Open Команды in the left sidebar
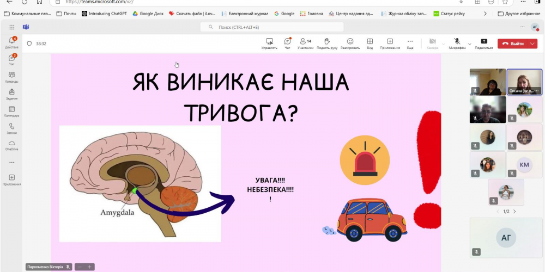The height and width of the screenshot is (272, 545). pos(11,77)
